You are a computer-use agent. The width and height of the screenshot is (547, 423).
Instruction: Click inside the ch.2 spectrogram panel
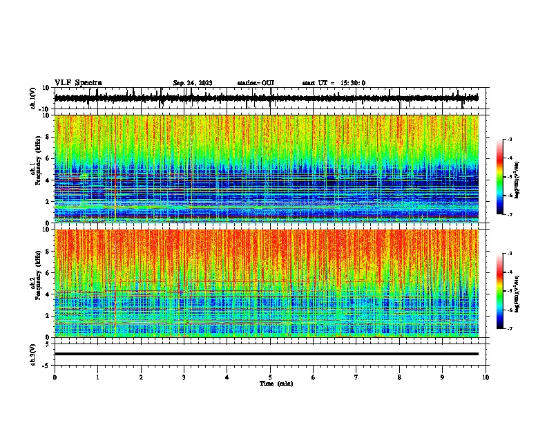(267, 283)
